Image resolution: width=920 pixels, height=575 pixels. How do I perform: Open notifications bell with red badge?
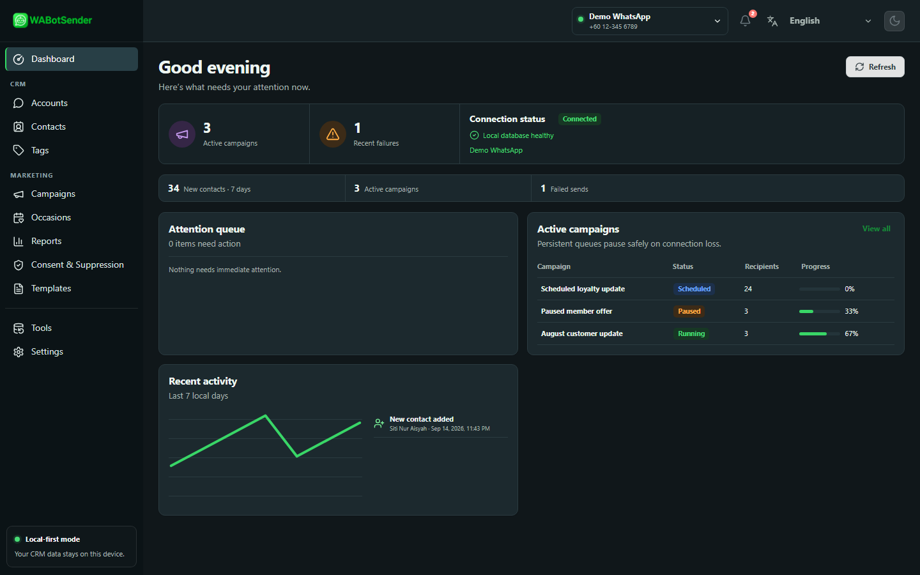(746, 20)
